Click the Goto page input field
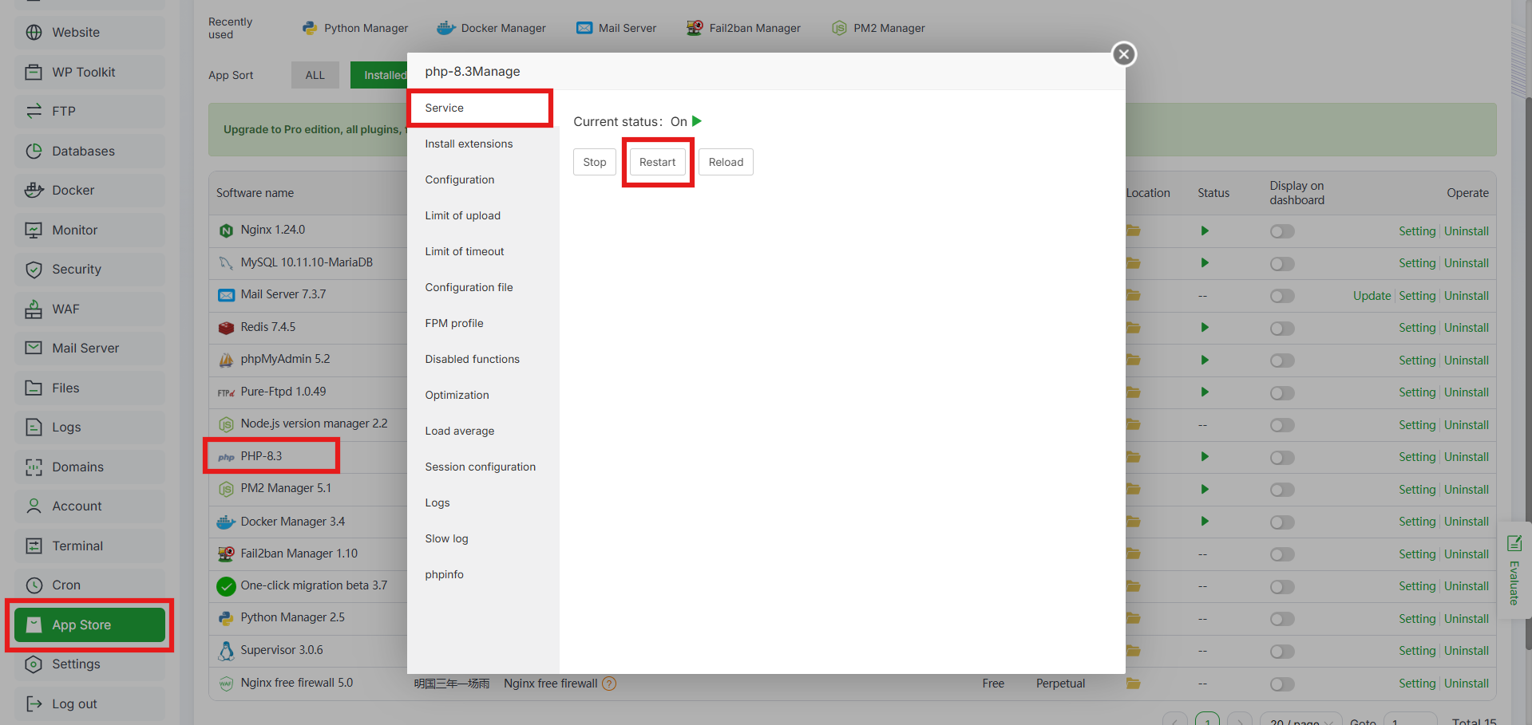 click(1411, 720)
